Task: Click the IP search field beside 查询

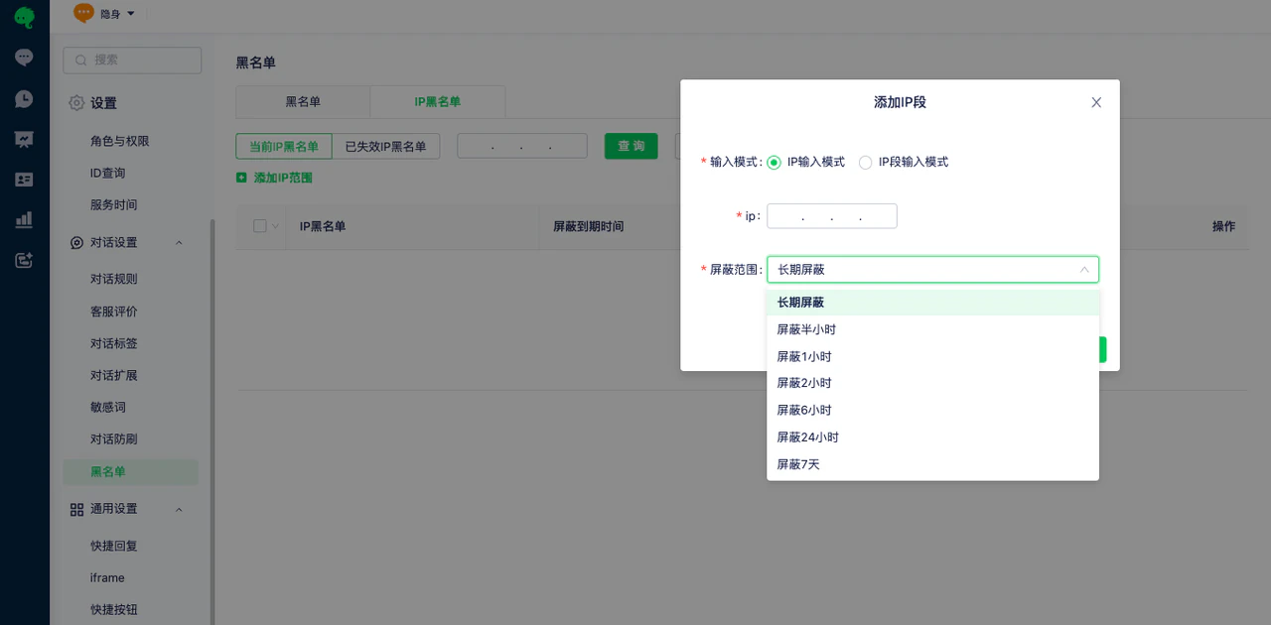Action: pos(522,146)
